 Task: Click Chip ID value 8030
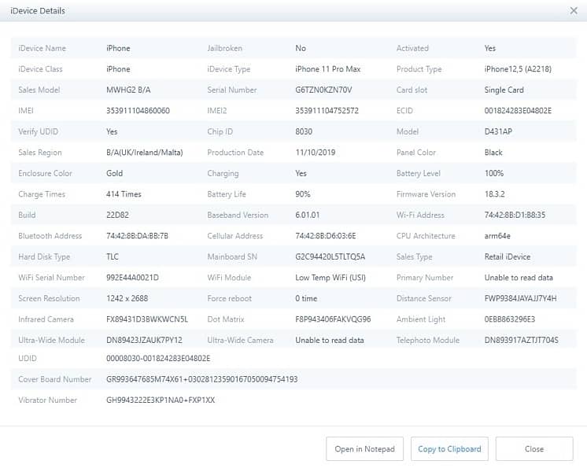tap(304, 131)
